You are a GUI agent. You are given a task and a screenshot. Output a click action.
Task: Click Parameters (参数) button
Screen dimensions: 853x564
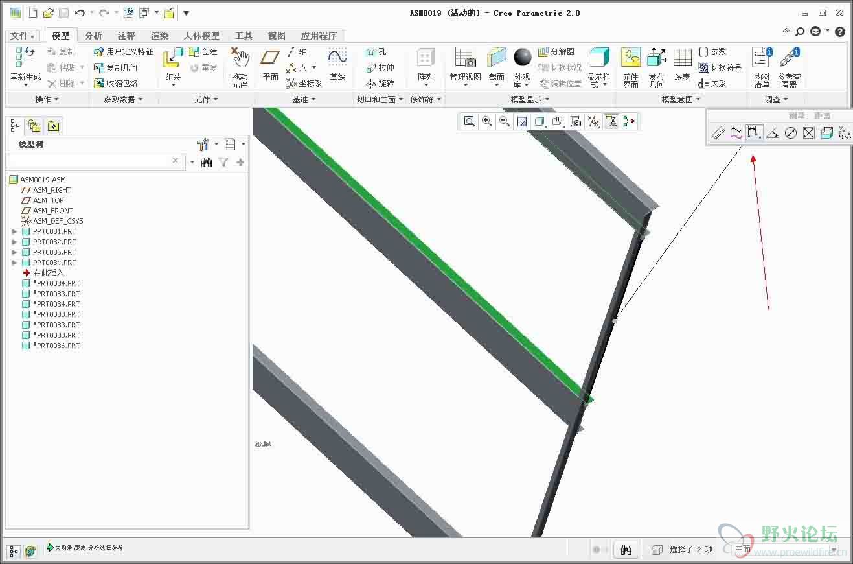pos(713,52)
